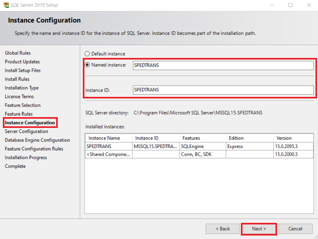Click the Features column header
The width and height of the screenshot is (318, 239).
(203, 138)
